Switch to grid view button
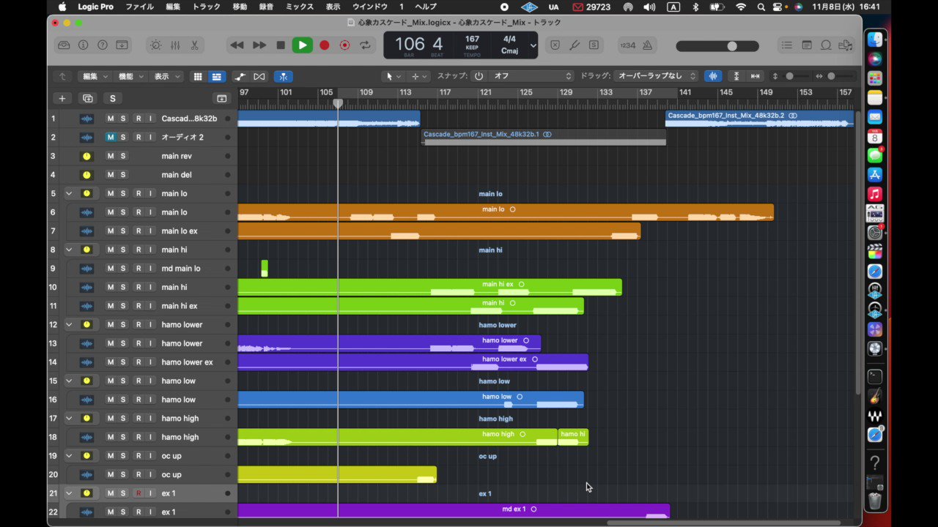 [198, 76]
